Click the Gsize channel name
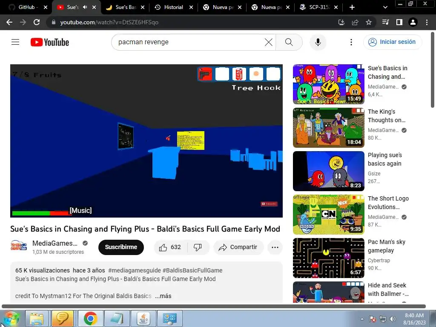 374,174
